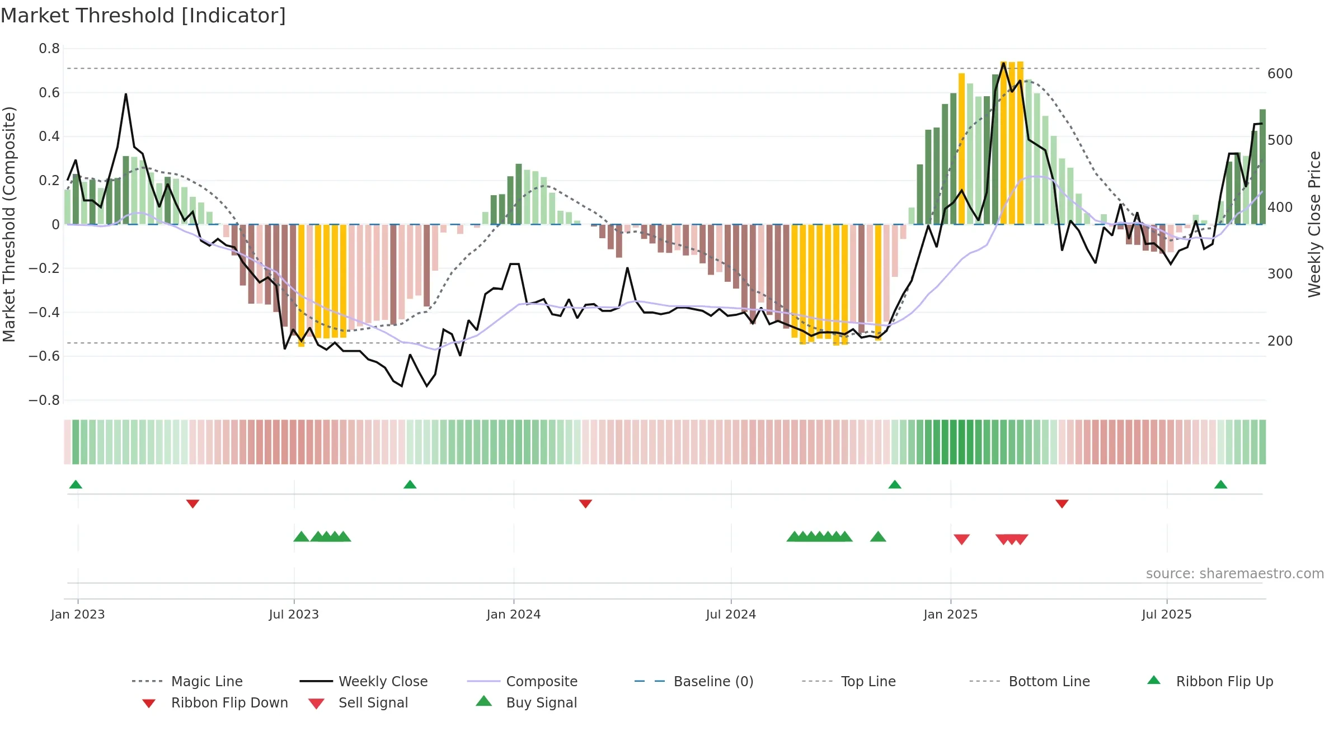Click the 'source: sharemaestro.com' text

(1235, 574)
